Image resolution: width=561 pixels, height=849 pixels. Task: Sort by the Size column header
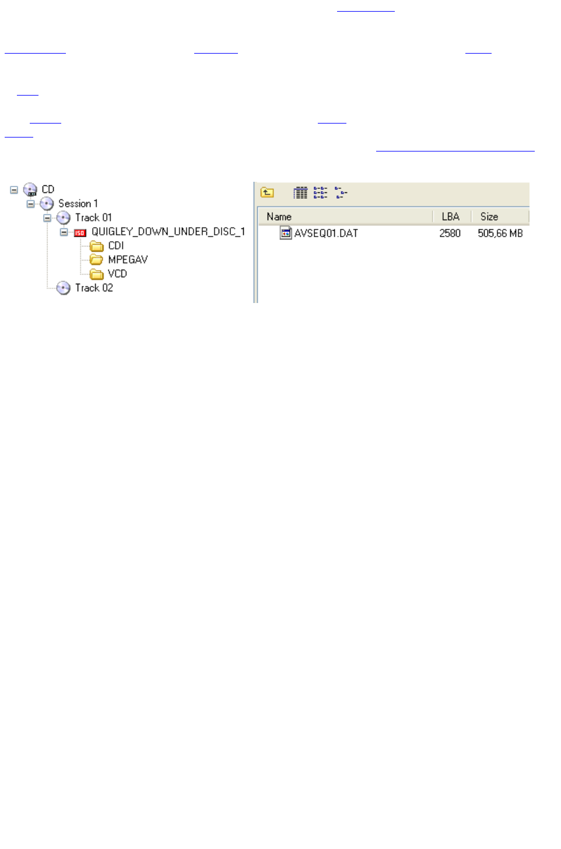point(500,217)
